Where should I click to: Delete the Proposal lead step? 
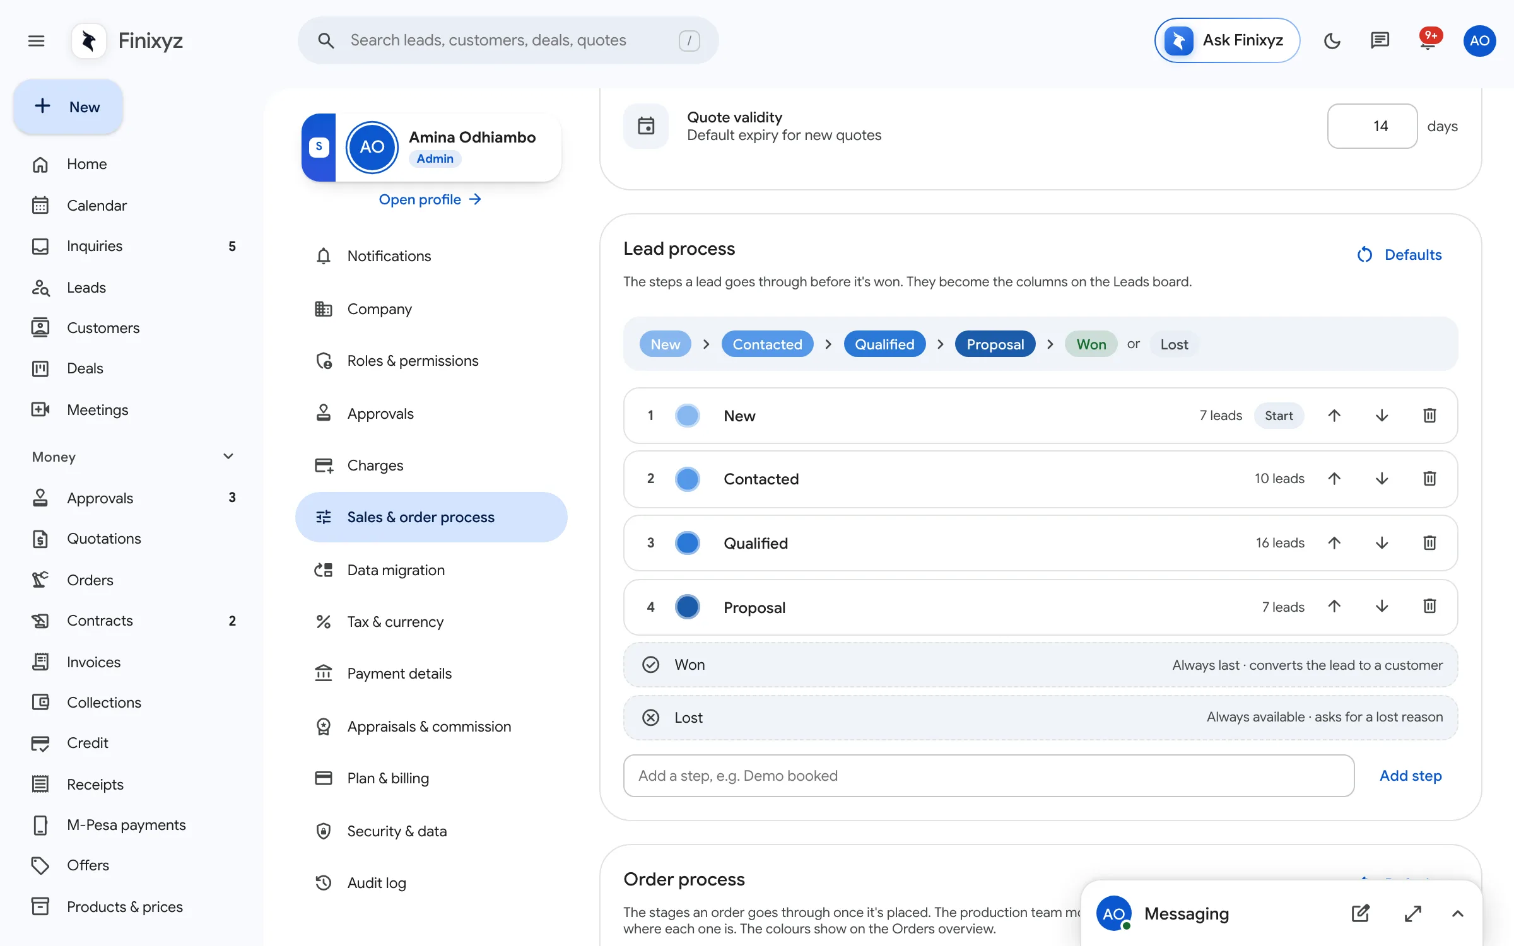1429,607
